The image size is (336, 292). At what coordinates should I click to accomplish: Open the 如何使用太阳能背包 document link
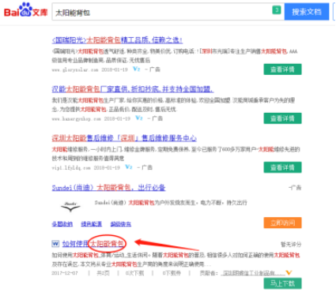[93, 244]
